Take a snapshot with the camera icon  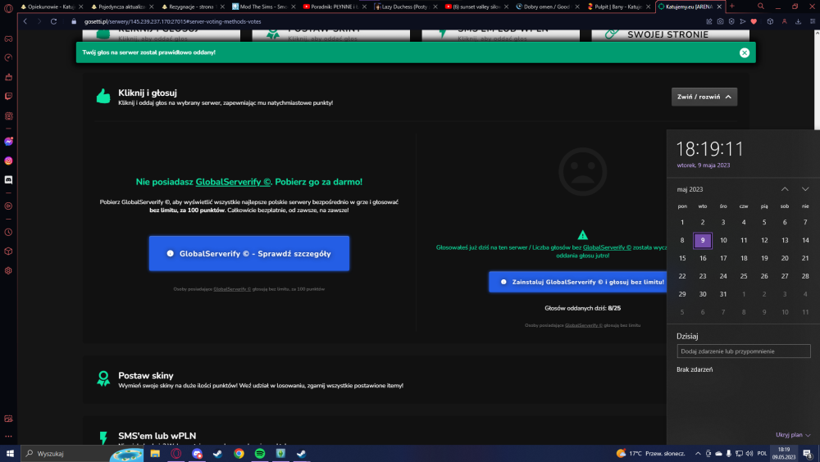(720, 21)
